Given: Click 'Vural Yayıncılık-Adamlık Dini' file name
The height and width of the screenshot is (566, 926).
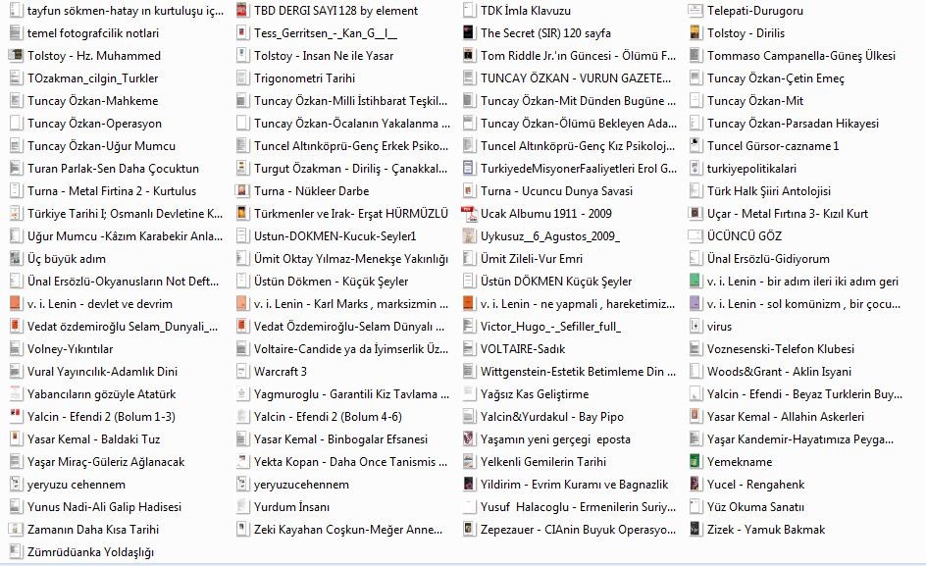Looking at the screenshot, I should tap(102, 372).
